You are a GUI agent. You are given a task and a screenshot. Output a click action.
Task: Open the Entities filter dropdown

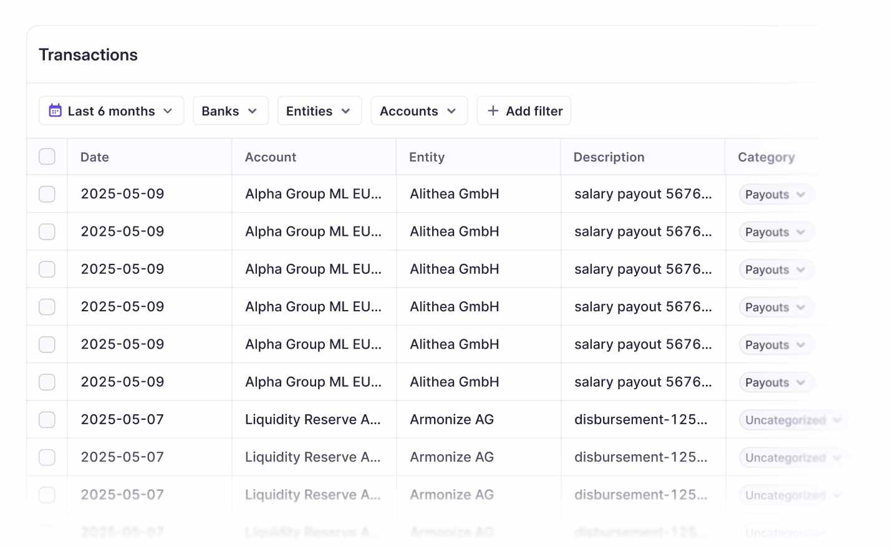coord(319,110)
